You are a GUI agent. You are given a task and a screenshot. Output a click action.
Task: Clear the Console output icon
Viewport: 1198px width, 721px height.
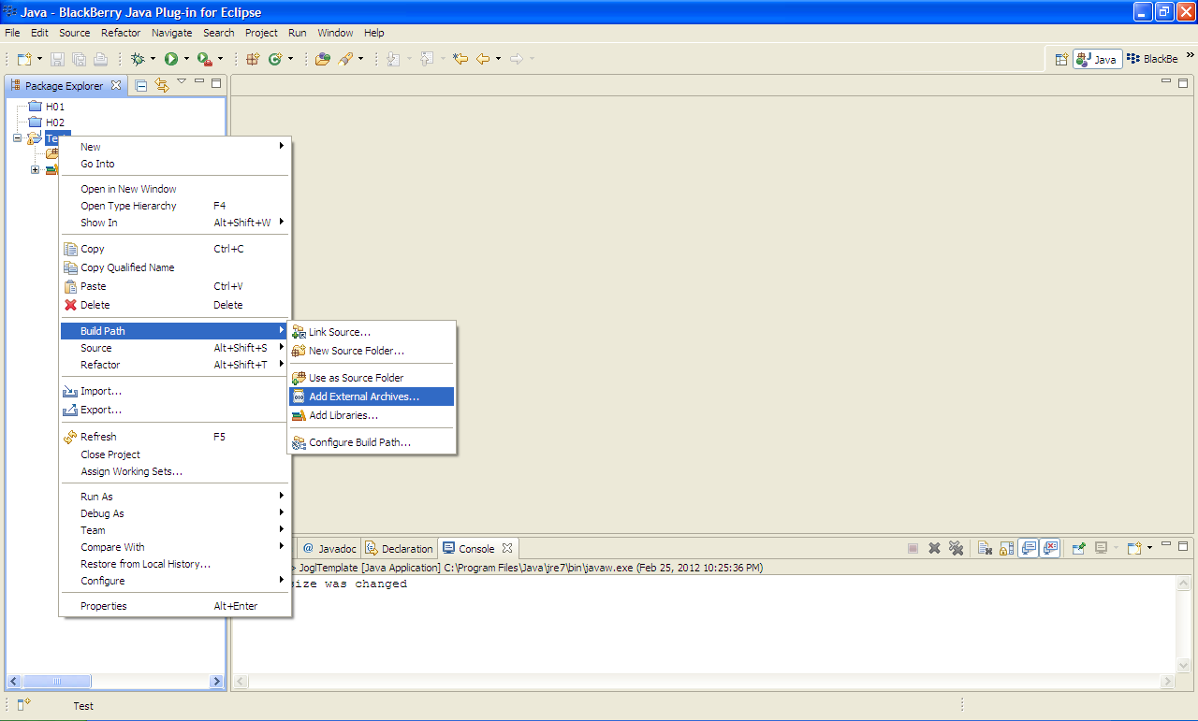click(985, 548)
